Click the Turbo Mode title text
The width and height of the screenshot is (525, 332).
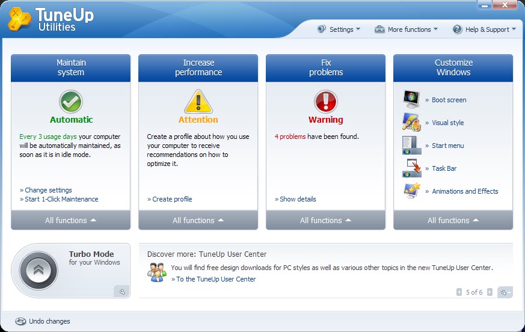point(91,254)
